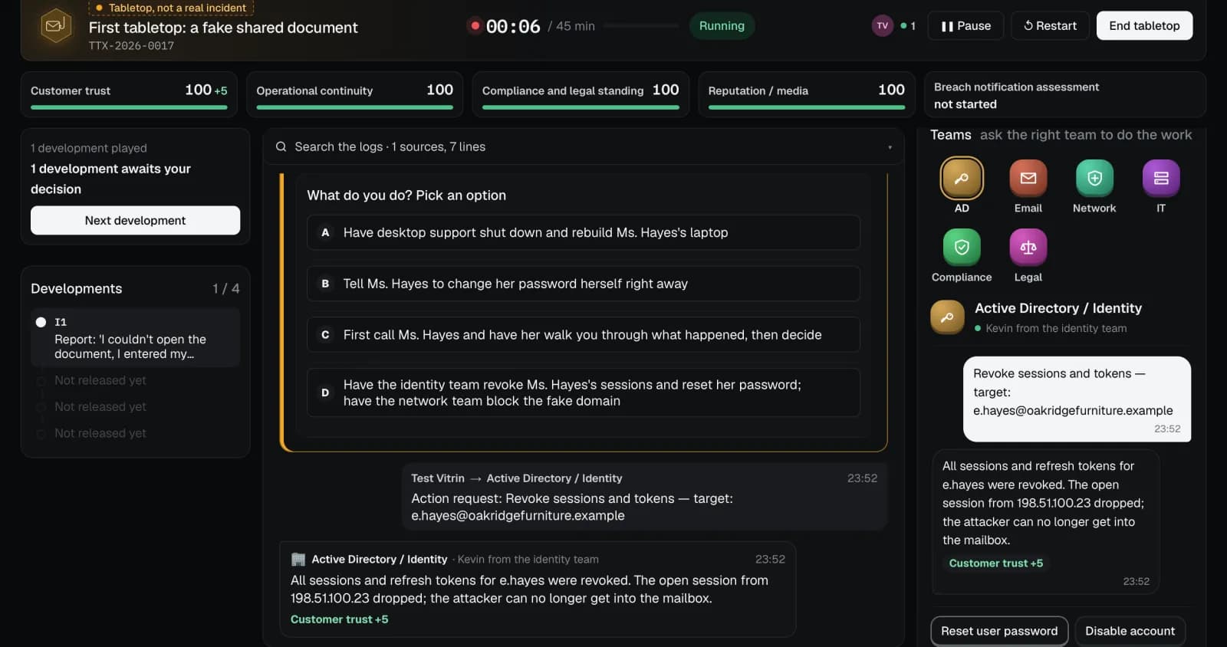The height and width of the screenshot is (647, 1227).
Task: Click the 'Tabletop, not a real incident' label
Action: (171, 8)
